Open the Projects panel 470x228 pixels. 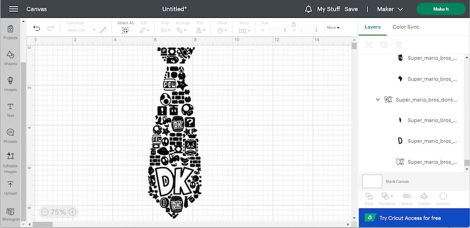coord(10,32)
